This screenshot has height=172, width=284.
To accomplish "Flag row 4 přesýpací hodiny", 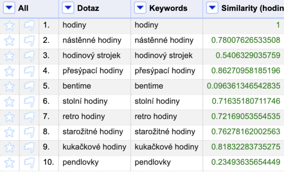I will point(29,71).
